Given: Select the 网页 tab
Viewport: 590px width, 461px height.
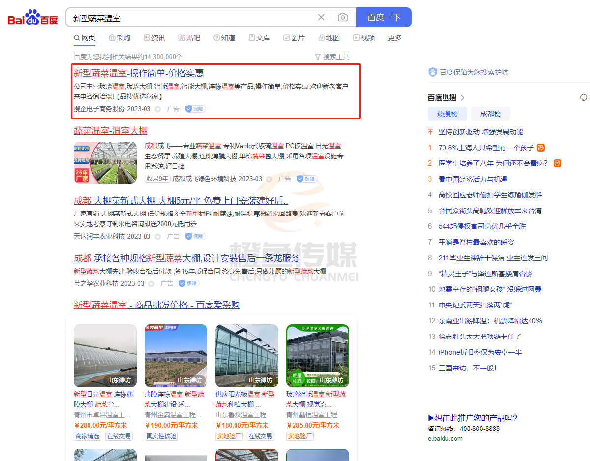Looking at the screenshot, I should [x=85, y=38].
